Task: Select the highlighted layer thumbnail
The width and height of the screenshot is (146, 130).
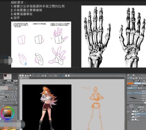Action: [x=133, y=114]
